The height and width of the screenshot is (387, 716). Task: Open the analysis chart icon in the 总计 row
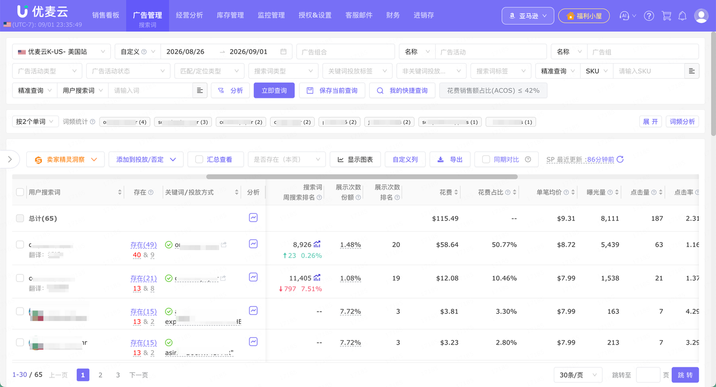point(253,218)
